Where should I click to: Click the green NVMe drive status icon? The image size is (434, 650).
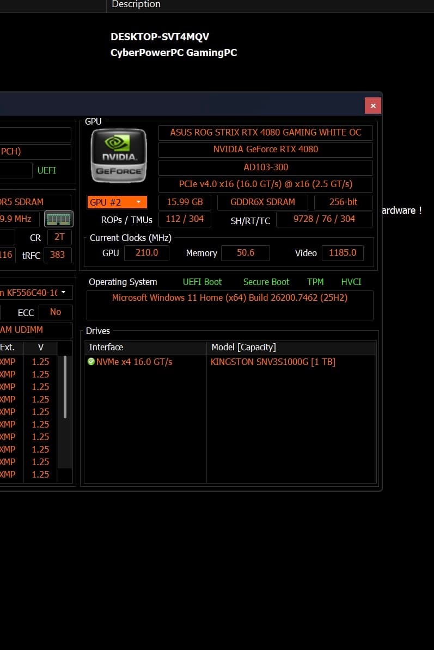[91, 362]
